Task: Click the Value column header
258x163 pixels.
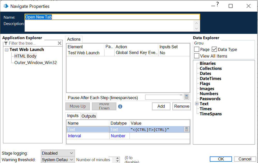Action: pyautogui.click(x=160, y=123)
